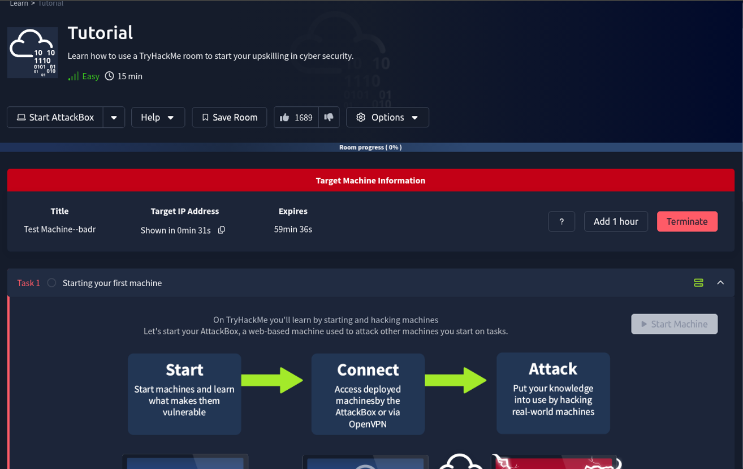Click the gear icon on Options button
Screen dimensions: 743x469
click(x=361, y=117)
